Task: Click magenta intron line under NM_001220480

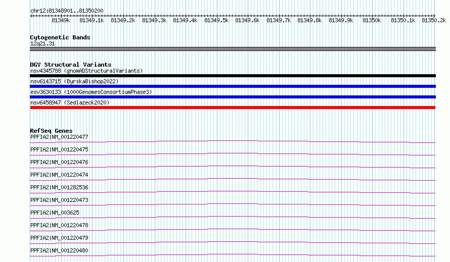Action: (x=233, y=254)
